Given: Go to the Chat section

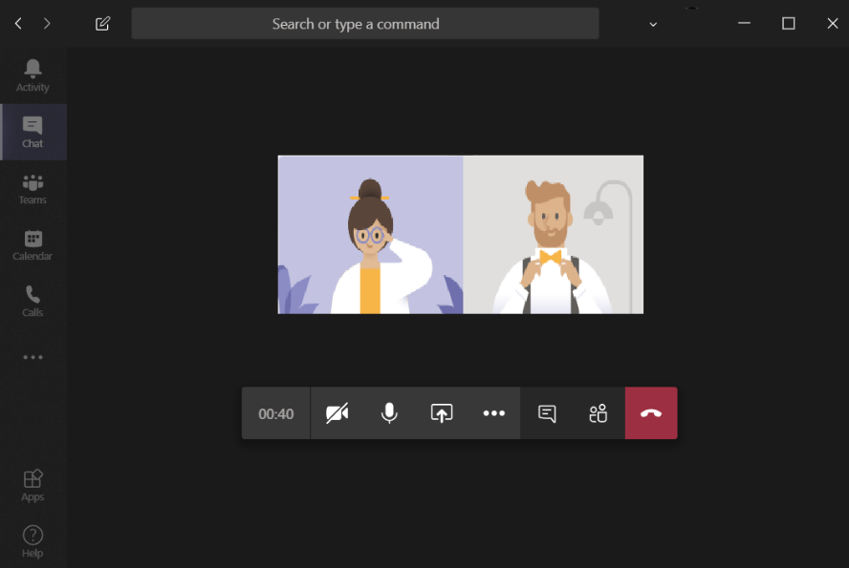Looking at the screenshot, I should point(33,132).
